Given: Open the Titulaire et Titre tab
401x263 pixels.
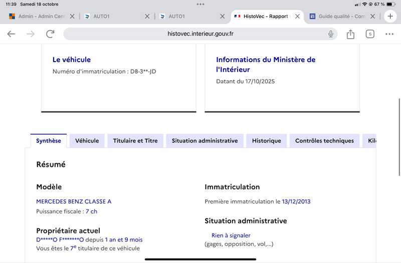Looking at the screenshot, I should coord(135,141).
